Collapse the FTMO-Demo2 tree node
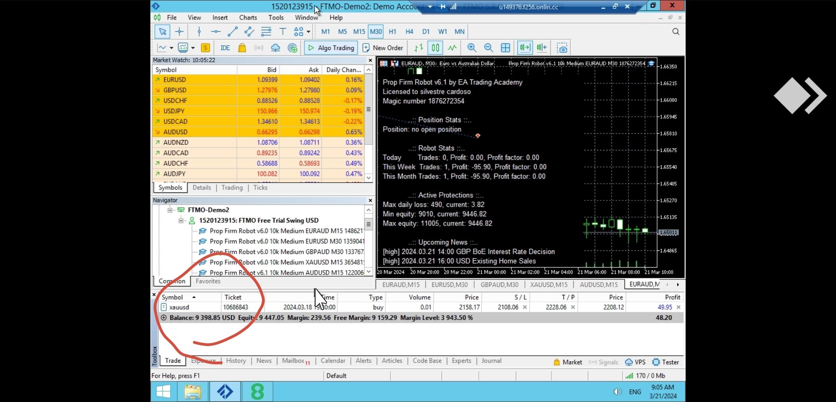 [x=170, y=210]
